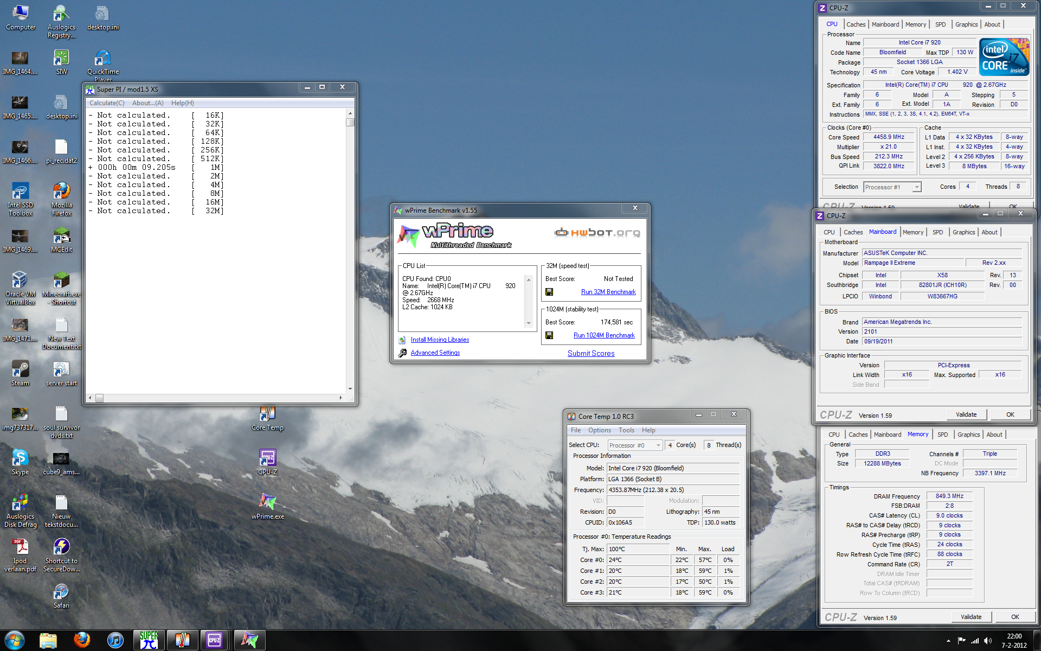Switch to Super PI taskbar button
The height and width of the screenshot is (651, 1041).
(x=149, y=640)
